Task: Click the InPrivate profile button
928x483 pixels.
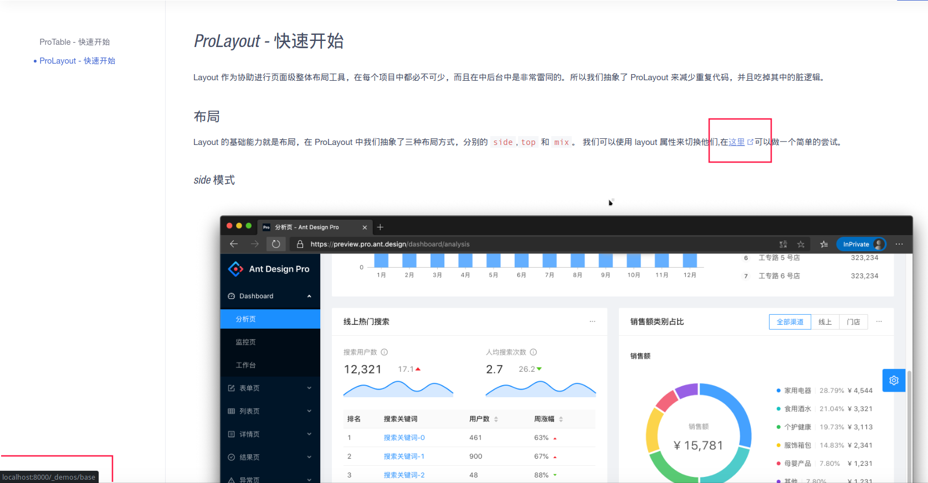Action: coord(861,244)
